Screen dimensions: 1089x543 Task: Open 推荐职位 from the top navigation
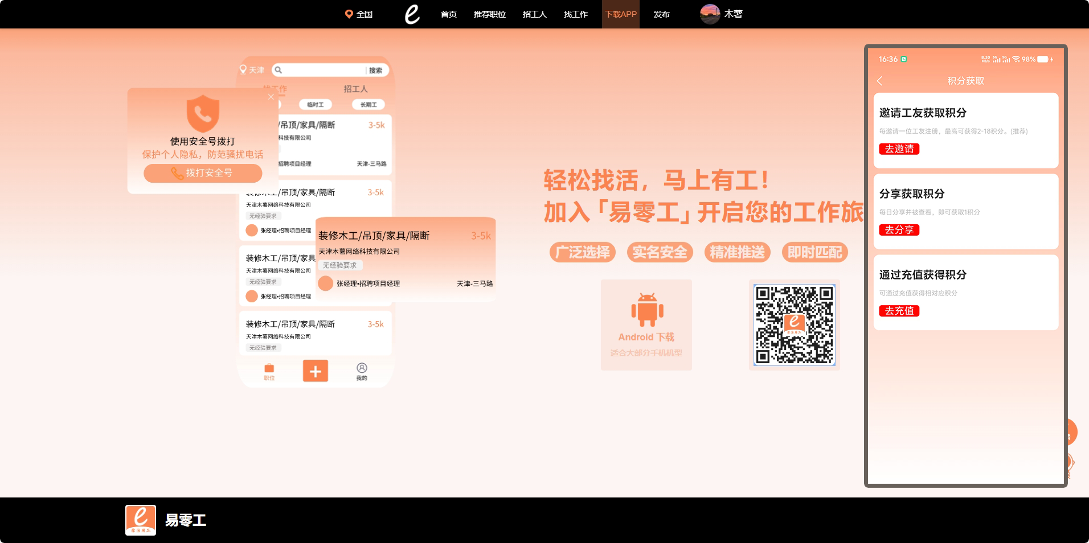[490, 14]
